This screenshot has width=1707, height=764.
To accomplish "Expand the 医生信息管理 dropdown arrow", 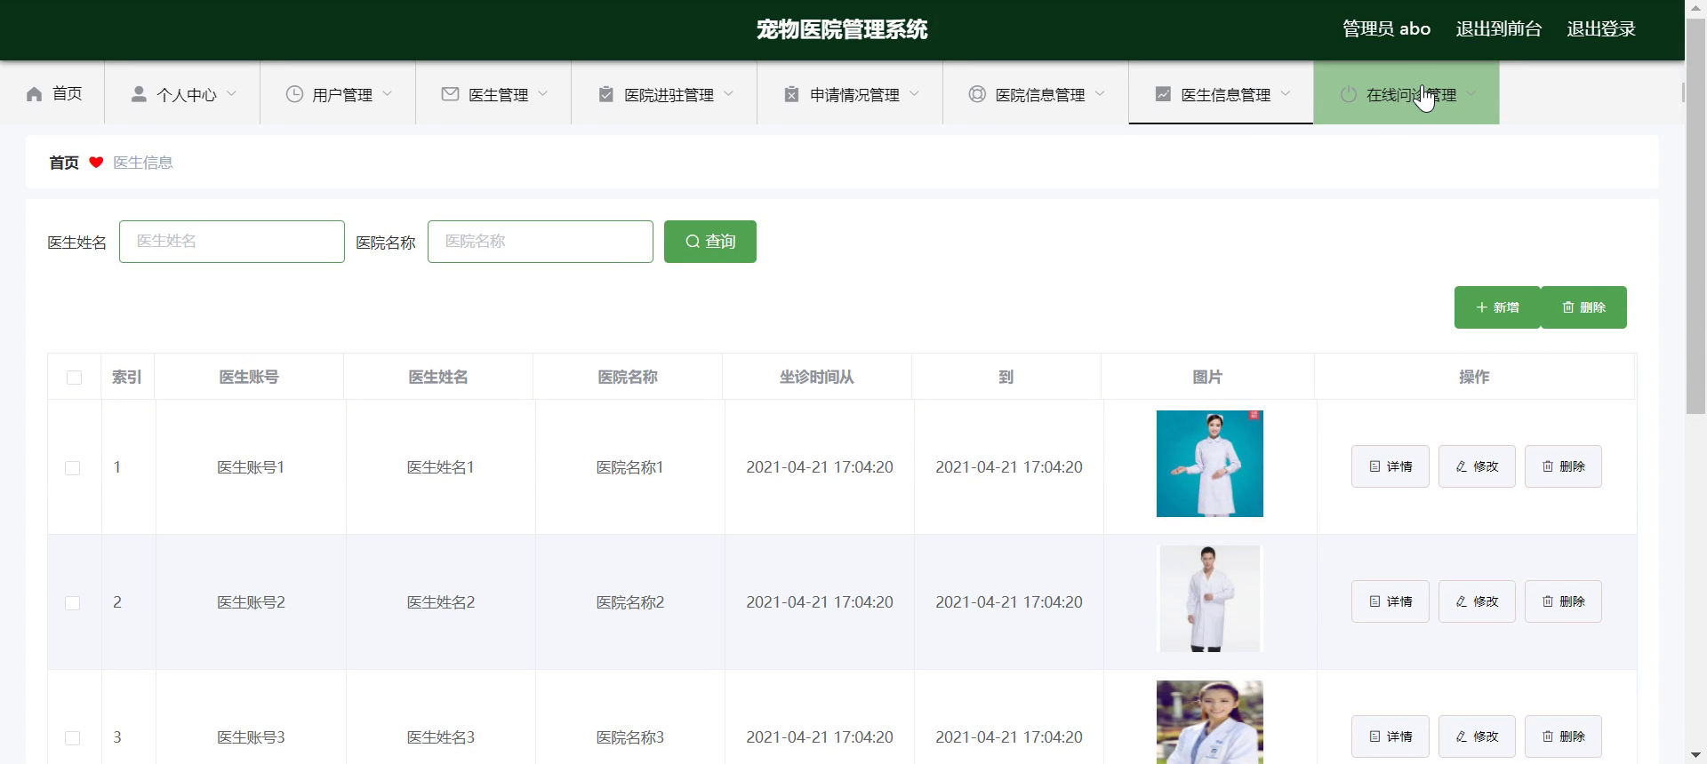I will [1285, 93].
